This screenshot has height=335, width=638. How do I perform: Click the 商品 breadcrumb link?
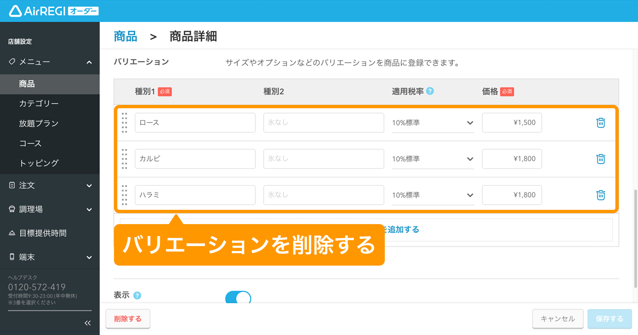pyautogui.click(x=125, y=36)
